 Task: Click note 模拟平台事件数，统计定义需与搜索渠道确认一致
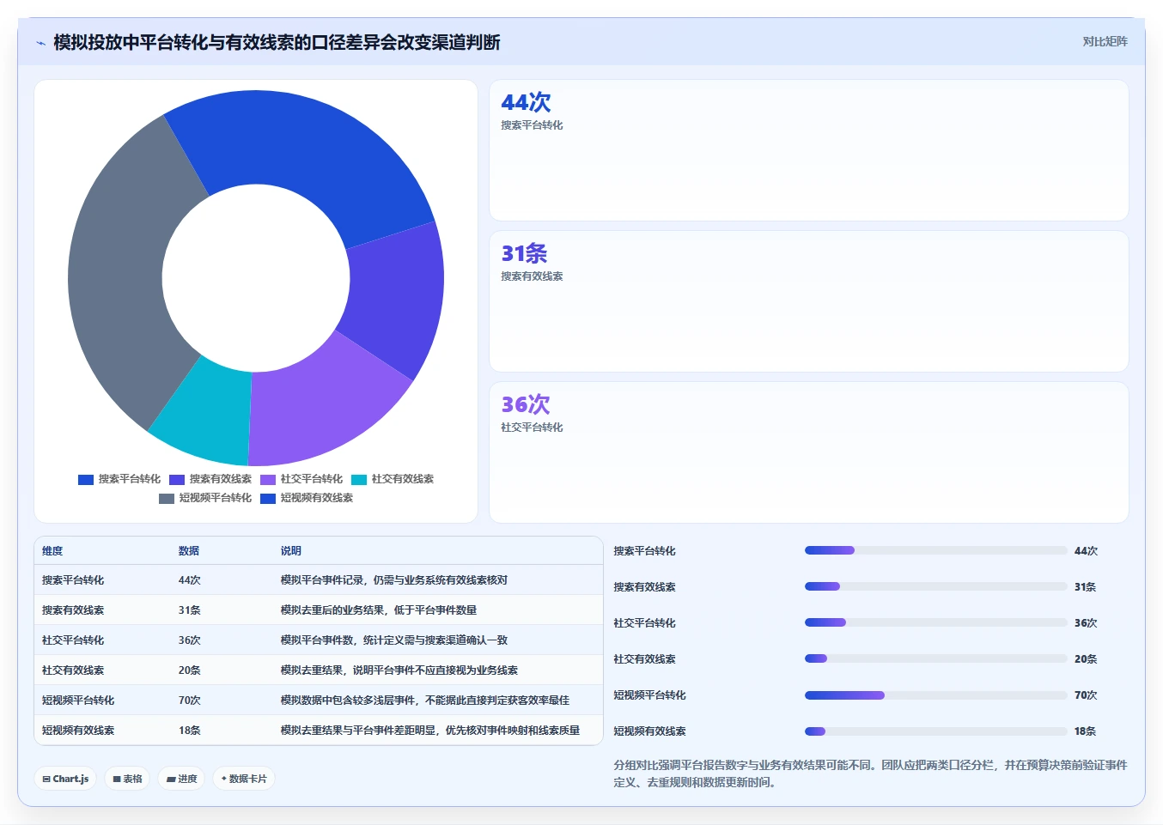click(394, 640)
